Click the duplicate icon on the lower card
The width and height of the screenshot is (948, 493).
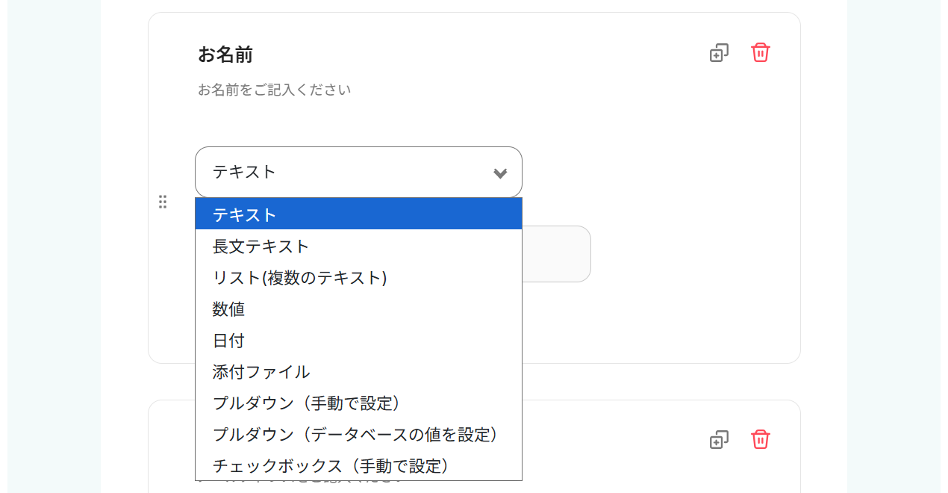(x=719, y=440)
